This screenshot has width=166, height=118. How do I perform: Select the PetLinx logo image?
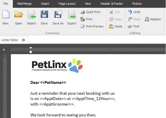pos(57,66)
